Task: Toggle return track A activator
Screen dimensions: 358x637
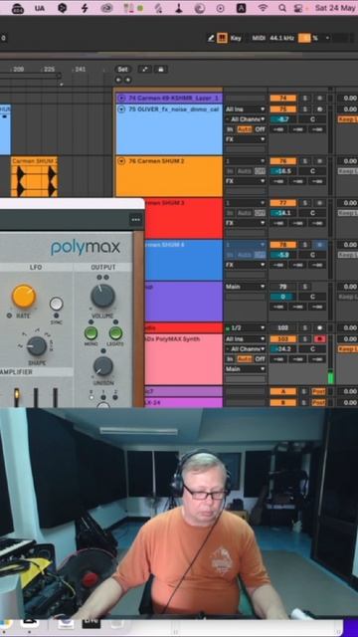Action: (x=282, y=391)
